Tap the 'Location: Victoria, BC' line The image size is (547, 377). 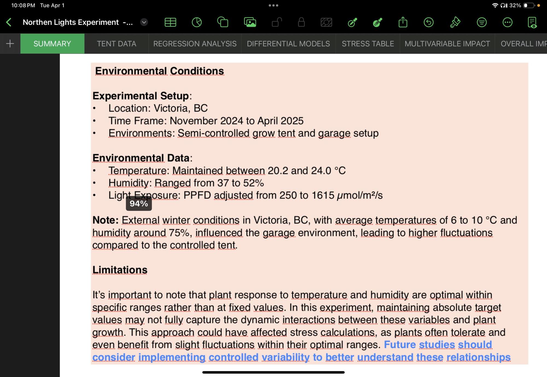[158, 108]
